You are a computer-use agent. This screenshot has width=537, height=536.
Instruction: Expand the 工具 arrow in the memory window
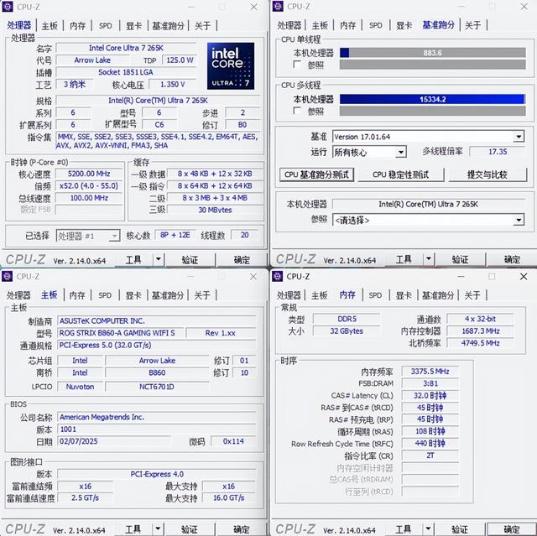tap(428, 528)
